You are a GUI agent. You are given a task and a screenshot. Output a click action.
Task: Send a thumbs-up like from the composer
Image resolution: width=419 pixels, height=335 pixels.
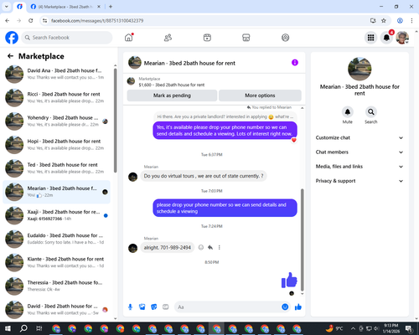click(298, 307)
